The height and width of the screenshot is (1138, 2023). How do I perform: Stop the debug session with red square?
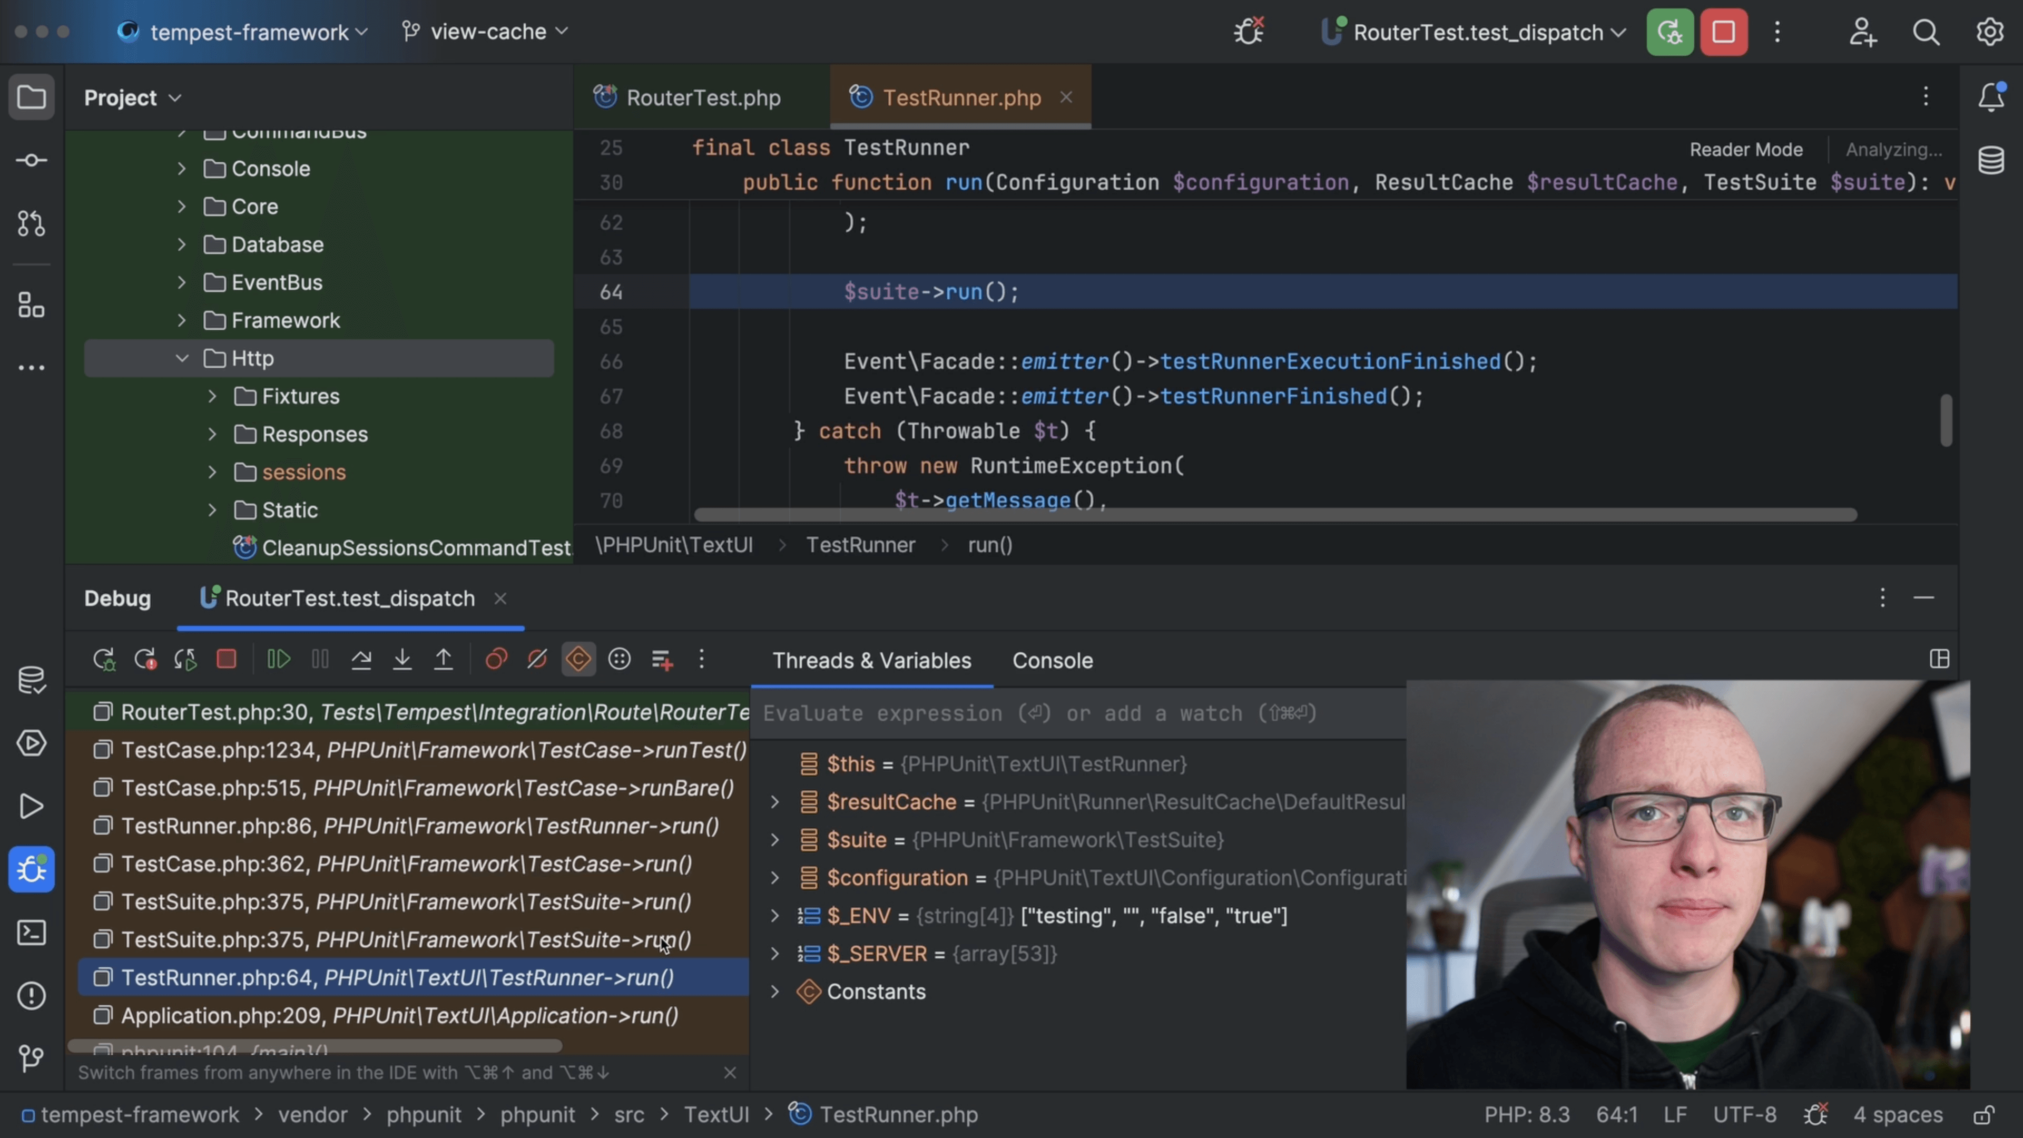[226, 659]
